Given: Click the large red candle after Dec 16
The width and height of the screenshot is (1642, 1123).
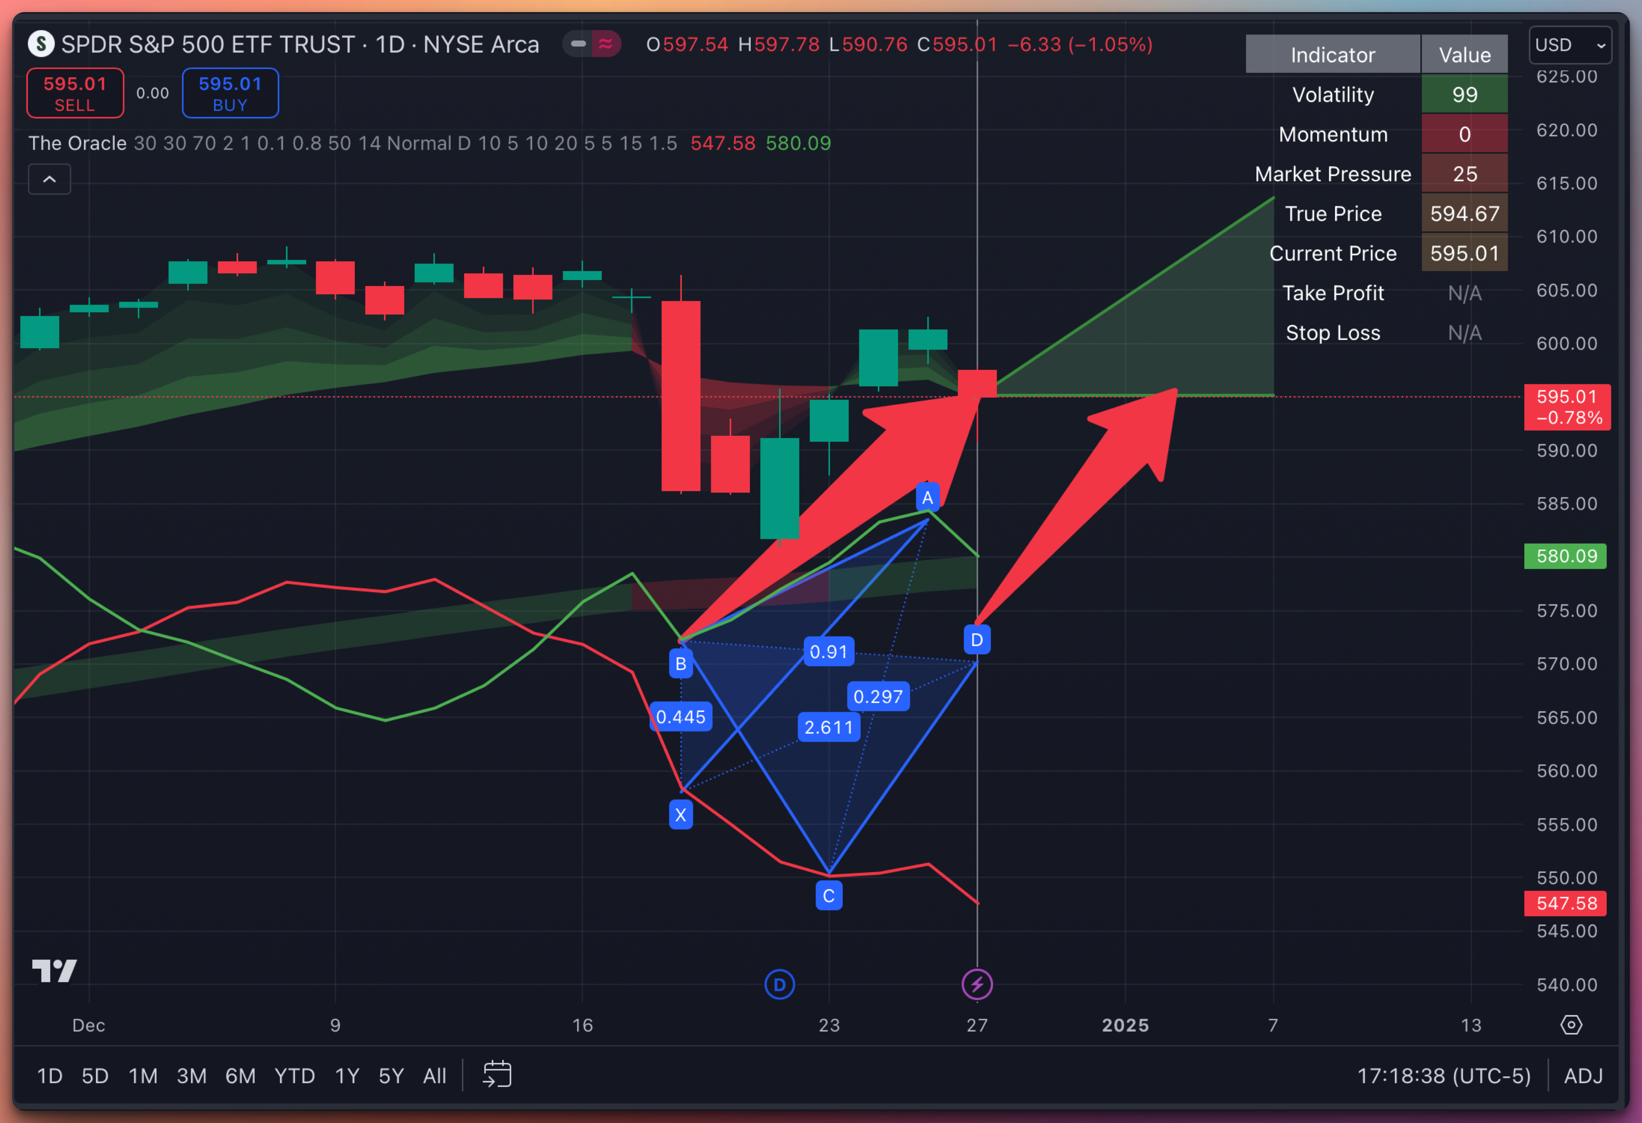Looking at the screenshot, I should coord(680,396).
